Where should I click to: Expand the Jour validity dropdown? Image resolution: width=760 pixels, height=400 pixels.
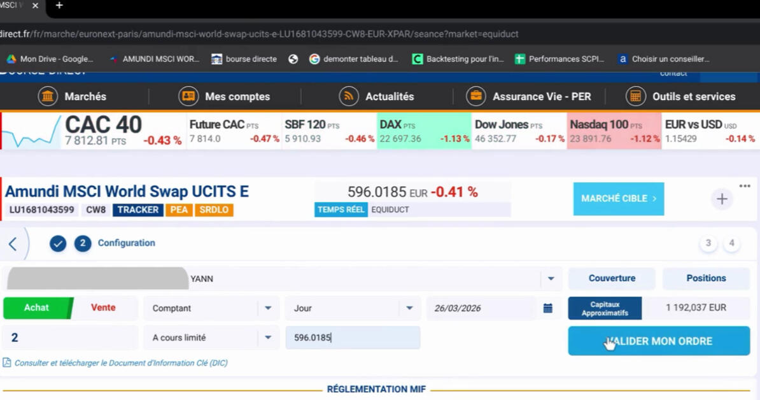(353, 308)
